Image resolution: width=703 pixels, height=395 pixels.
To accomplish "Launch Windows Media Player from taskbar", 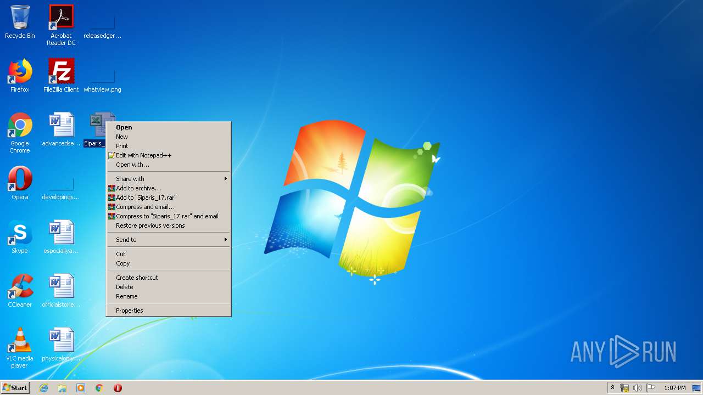I will (81, 388).
